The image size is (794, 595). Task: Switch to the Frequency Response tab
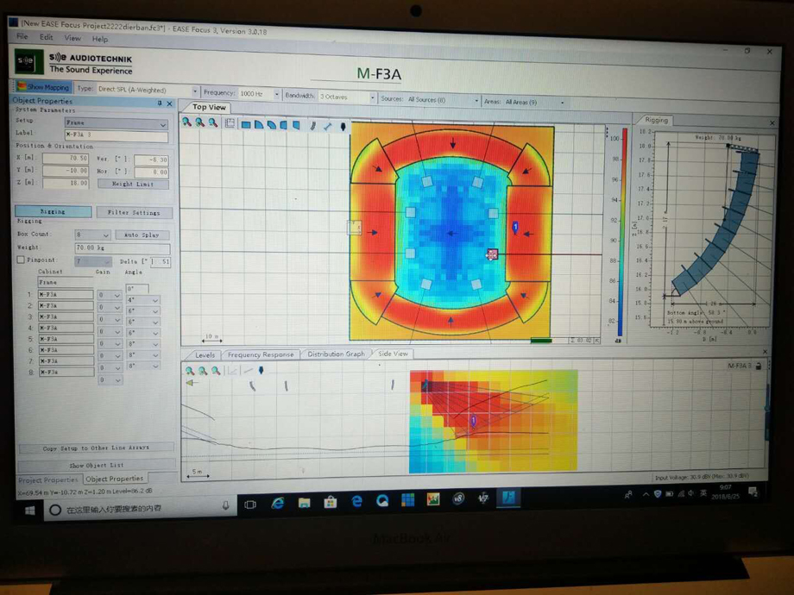pos(260,354)
